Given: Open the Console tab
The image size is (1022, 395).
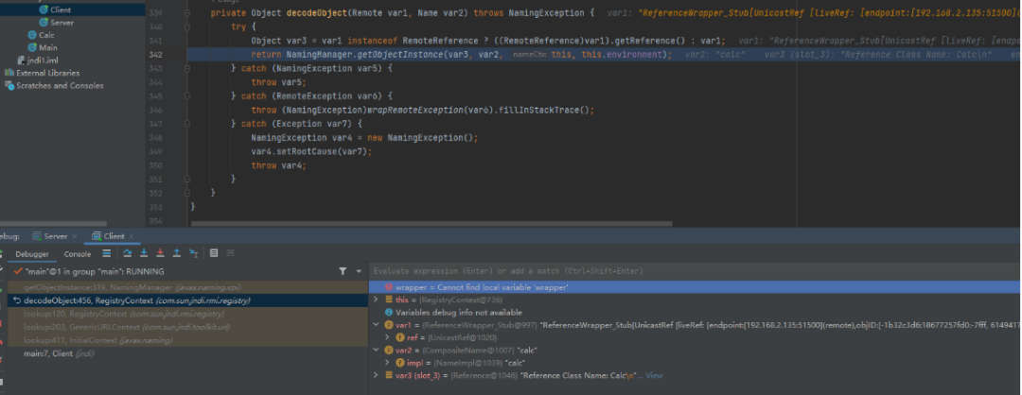Looking at the screenshot, I should 77,254.
